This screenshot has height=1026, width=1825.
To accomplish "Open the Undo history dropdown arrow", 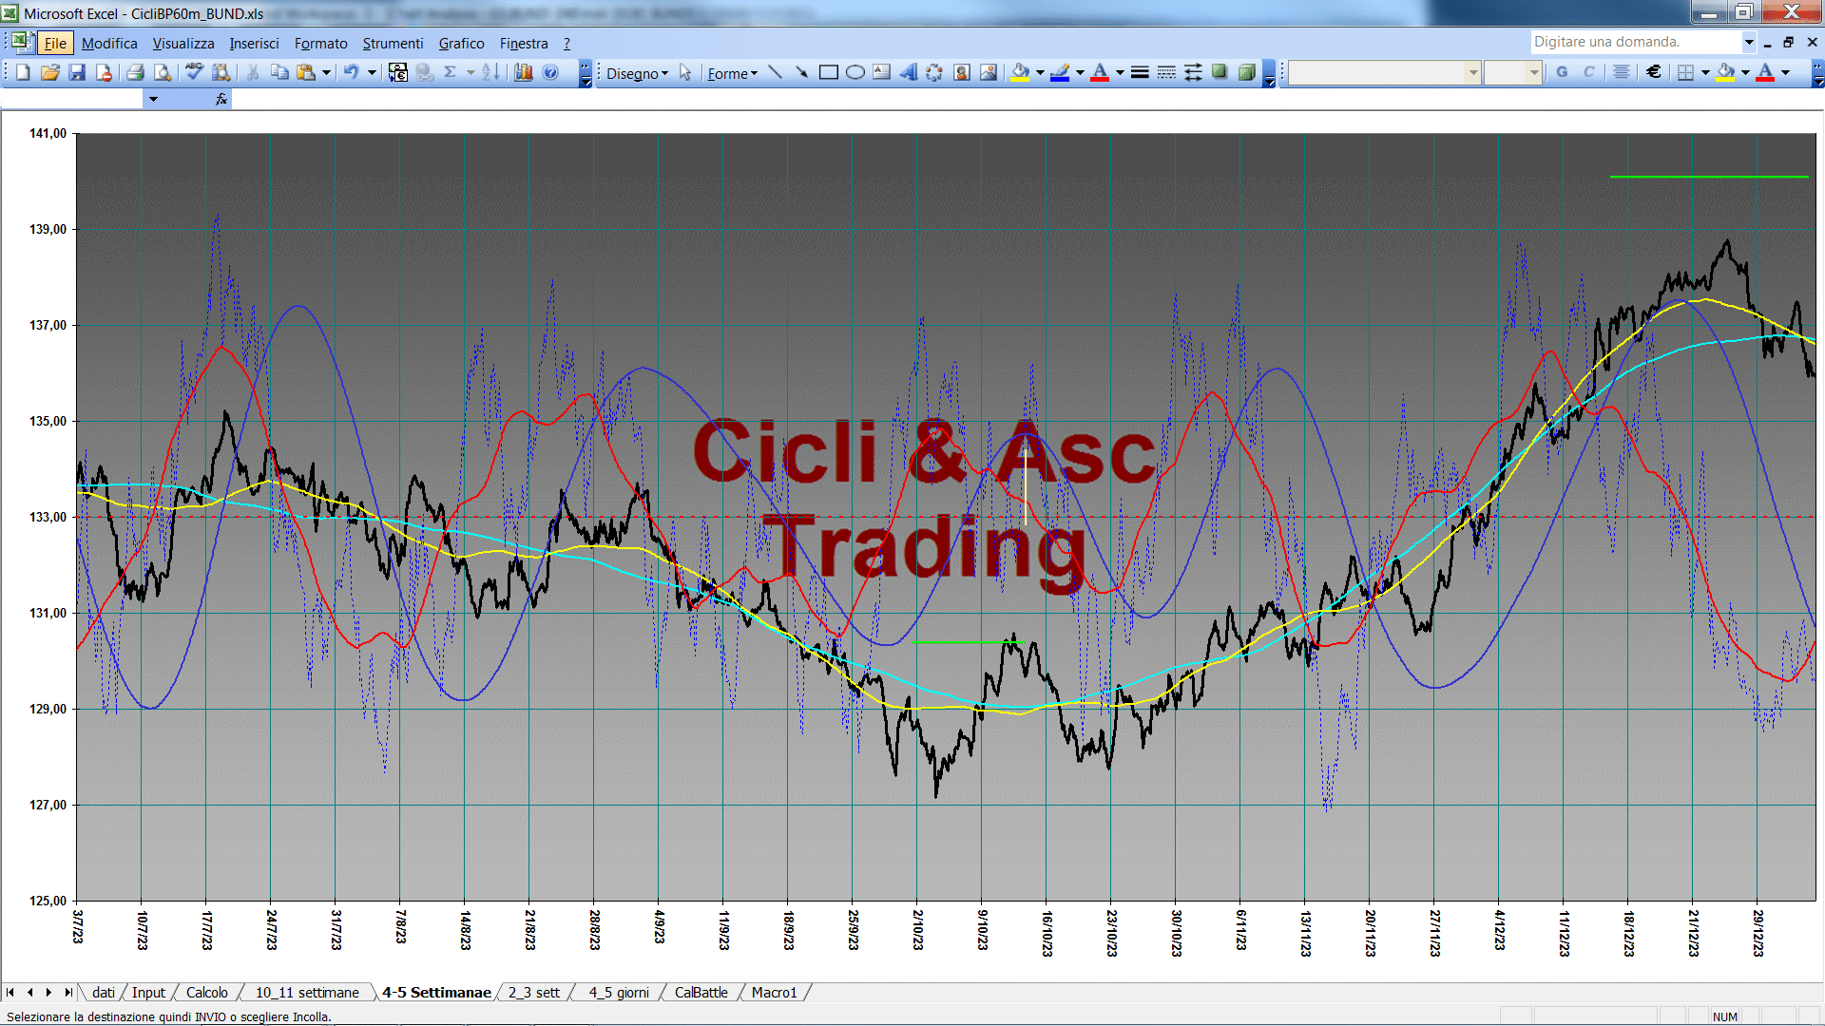I will [x=372, y=72].
